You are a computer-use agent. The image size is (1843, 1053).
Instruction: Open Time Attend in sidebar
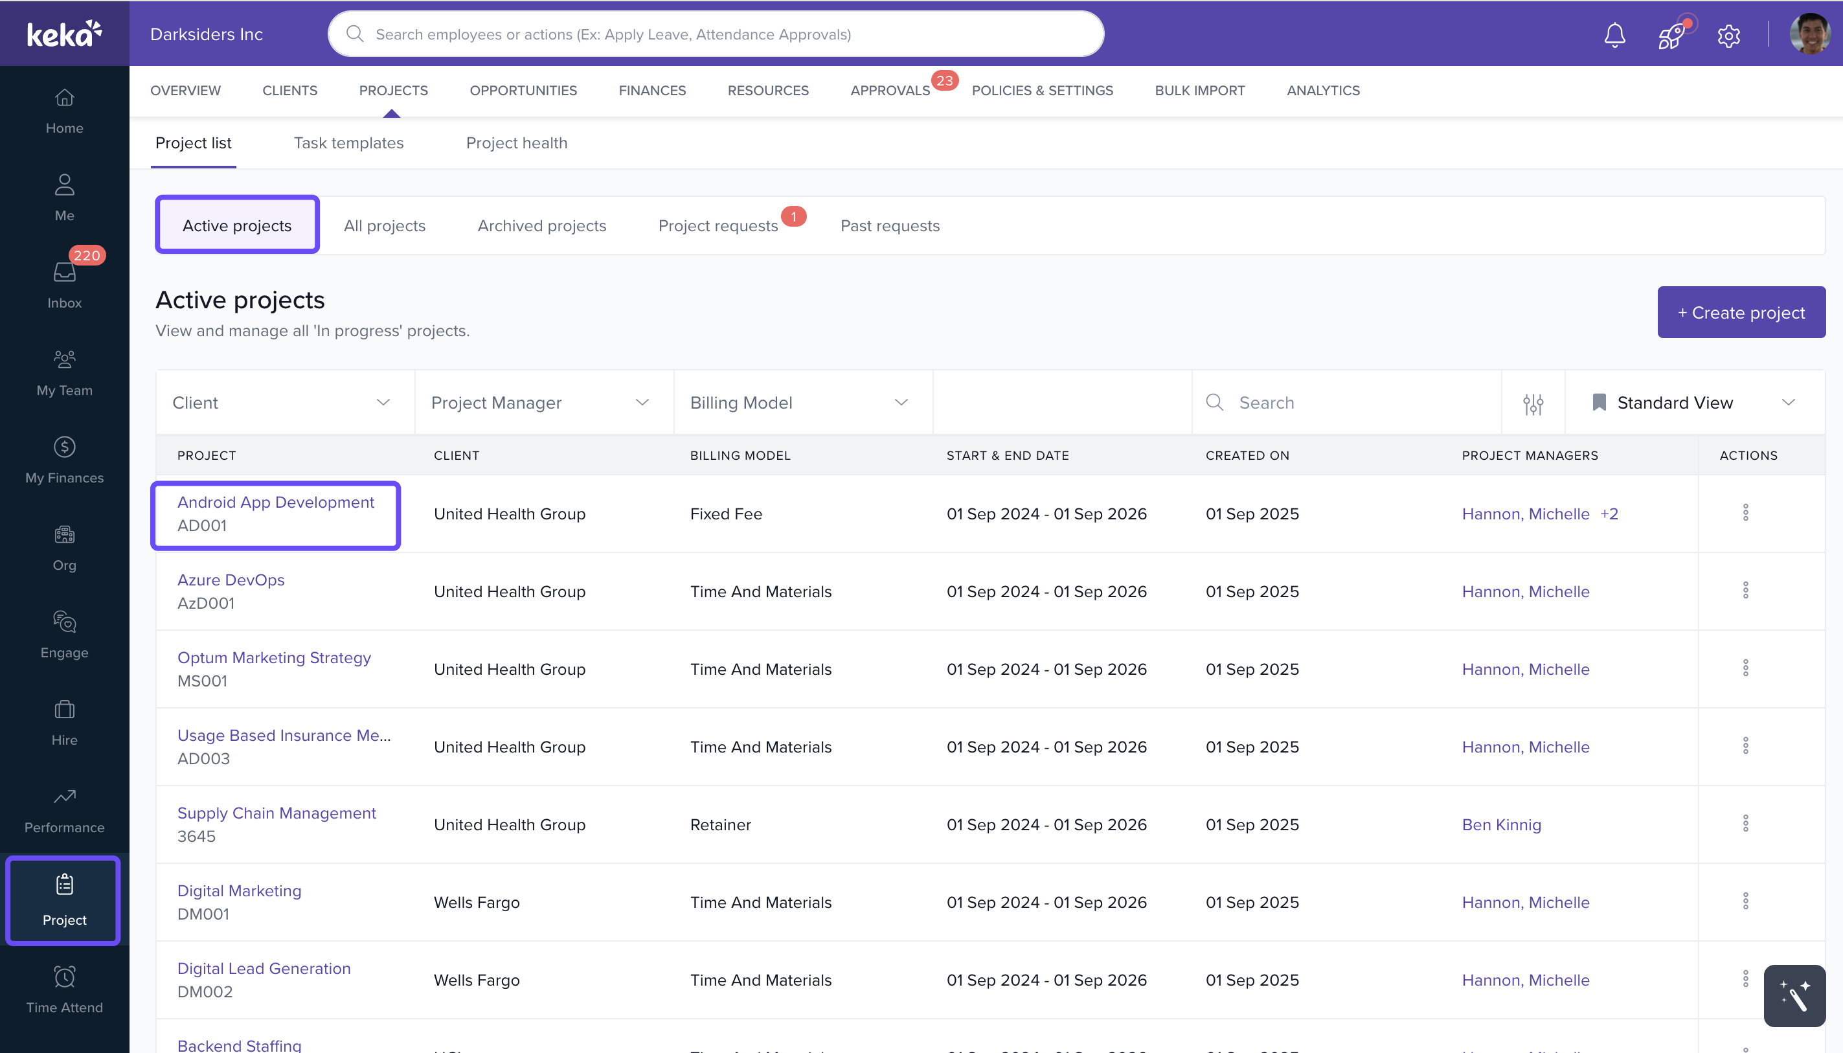pyautogui.click(x=64, y=990)
